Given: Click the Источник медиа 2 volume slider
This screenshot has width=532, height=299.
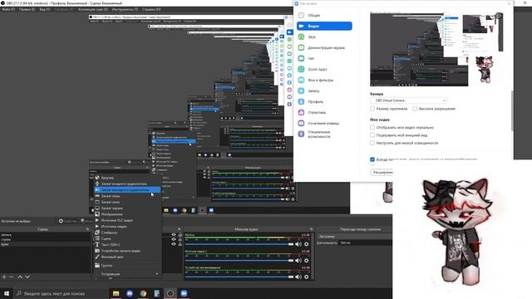Looking at the screenshot, I should point(239,260).
